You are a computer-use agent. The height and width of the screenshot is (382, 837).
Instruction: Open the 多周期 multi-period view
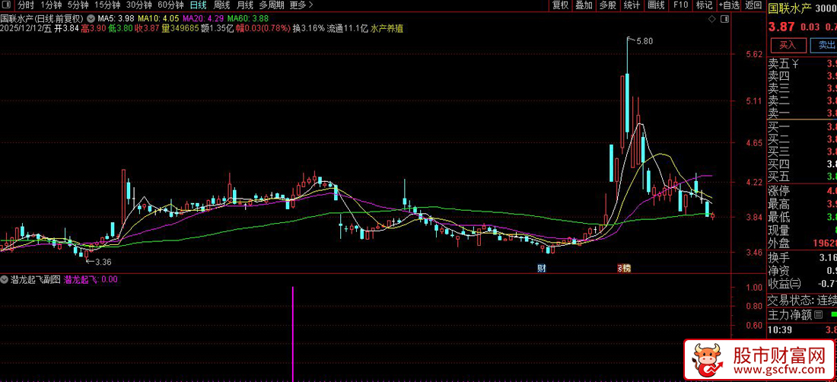click(x=271, y=5)
